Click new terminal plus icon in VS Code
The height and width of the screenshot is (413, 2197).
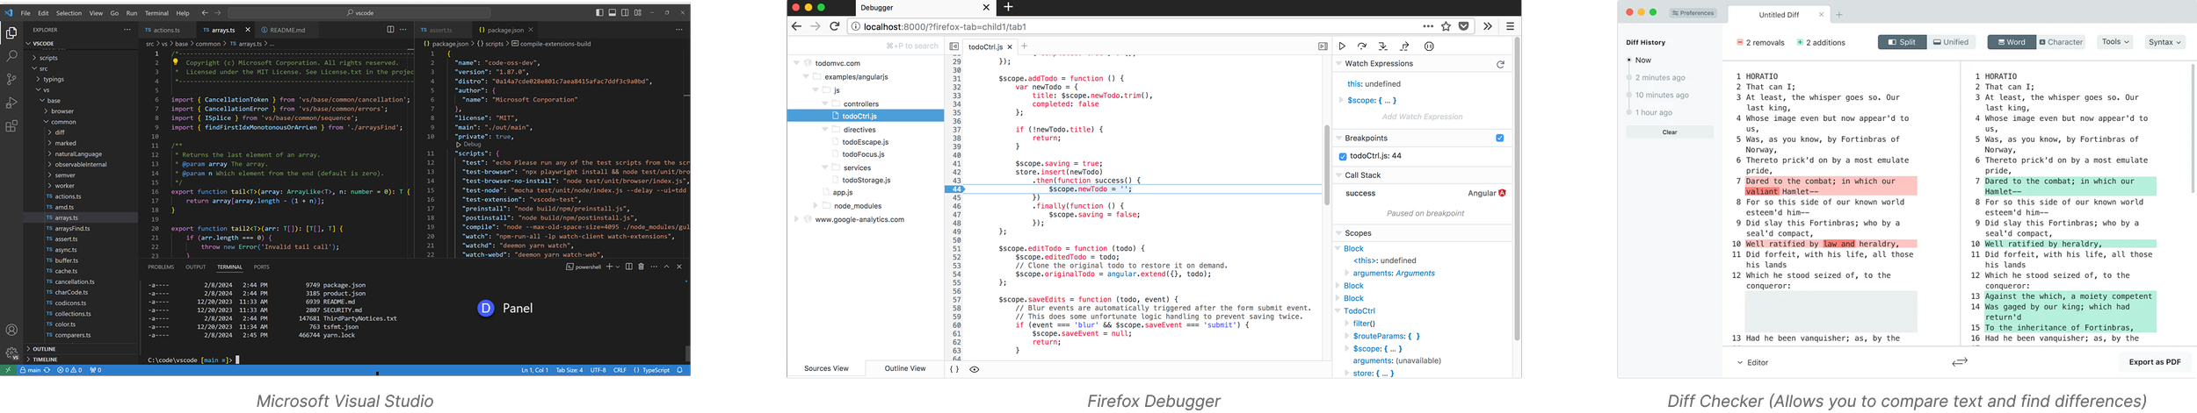click(x=609, y=267)
